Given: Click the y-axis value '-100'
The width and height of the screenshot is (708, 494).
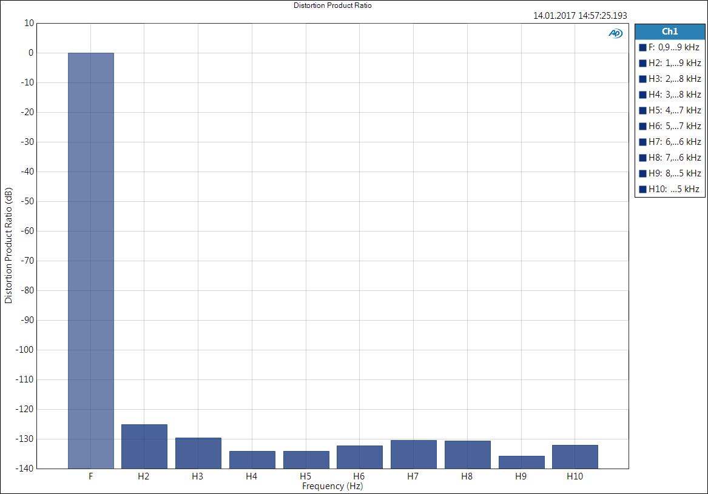Looking at the screenshot, I should (x=25, y=350).
